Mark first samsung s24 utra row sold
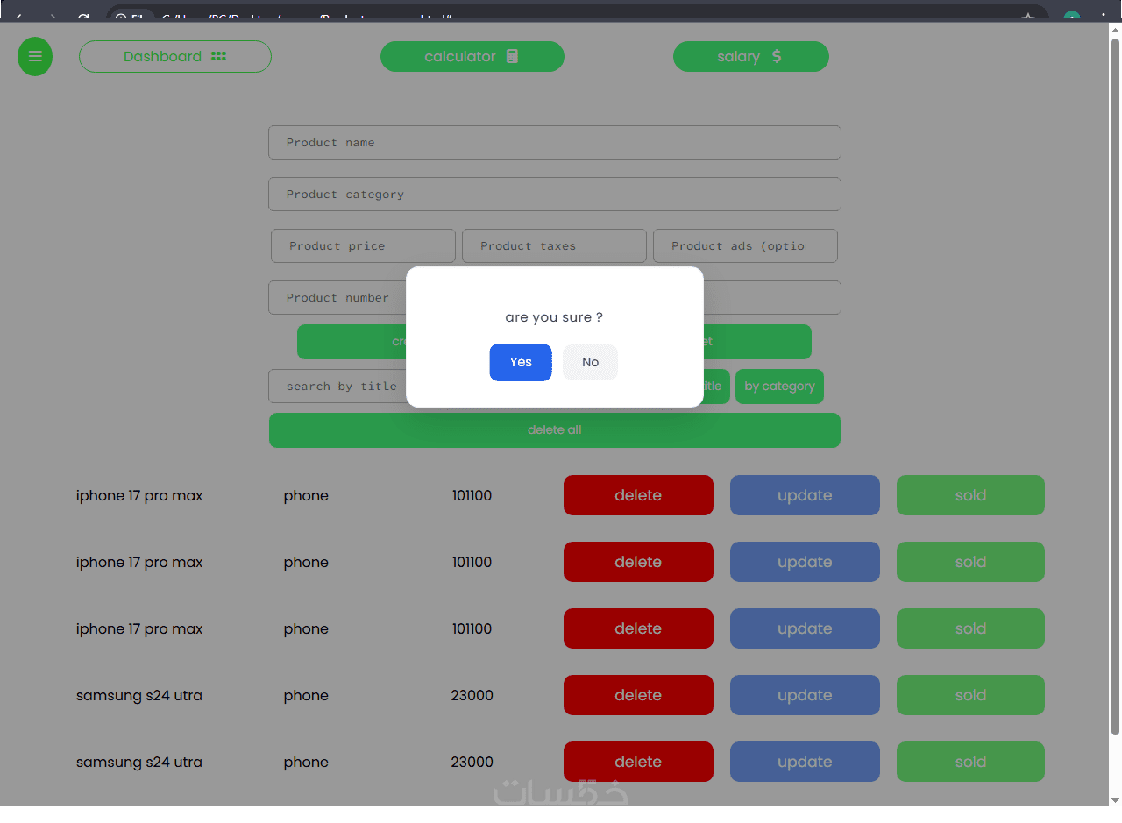This screenshot has height=823, width=1122. click(970, 695)
